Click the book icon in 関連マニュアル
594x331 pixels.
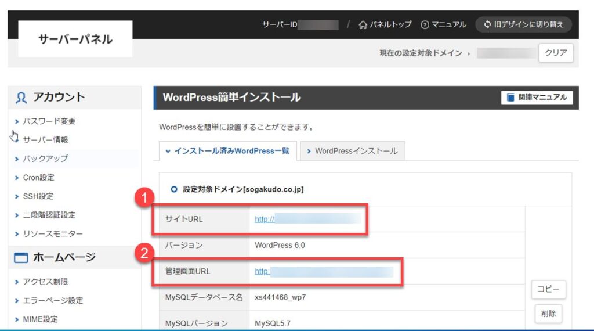[x=510, y=98]
